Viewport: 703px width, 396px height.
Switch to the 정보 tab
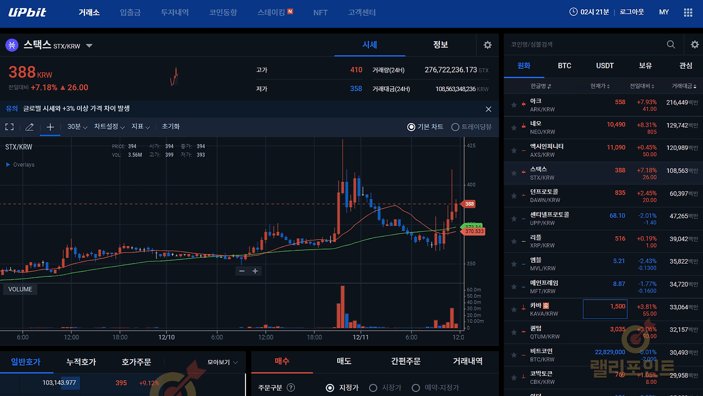pos(440,44)
